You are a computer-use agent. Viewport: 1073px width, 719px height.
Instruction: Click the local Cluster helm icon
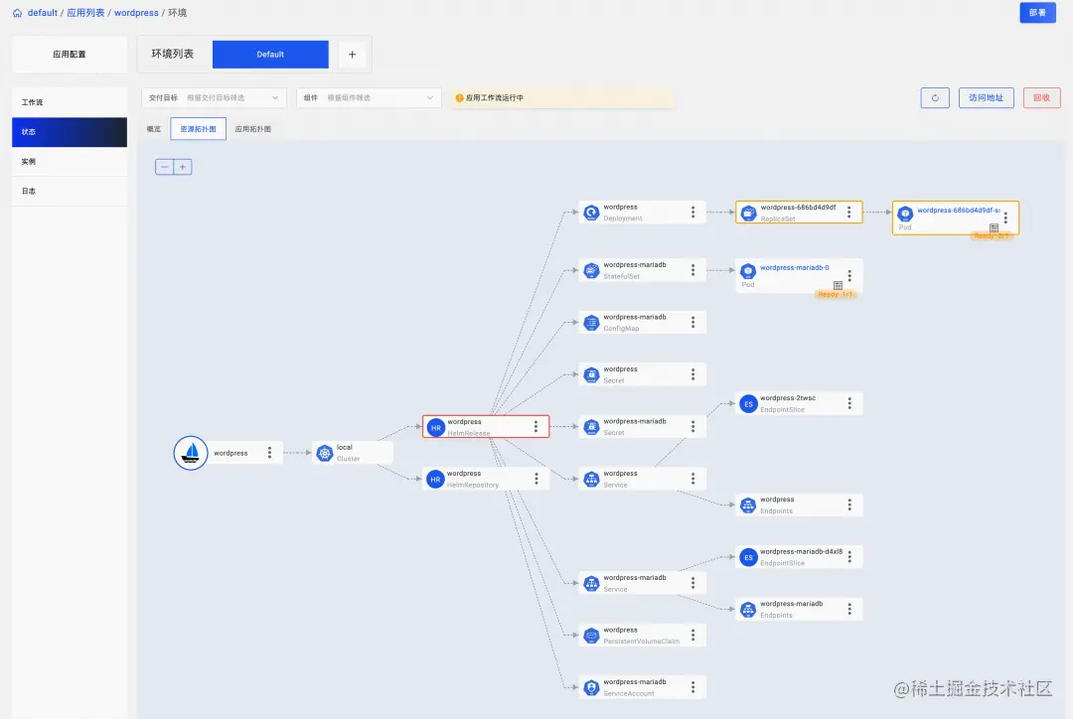pyautogui.click(x=324, y=453)
